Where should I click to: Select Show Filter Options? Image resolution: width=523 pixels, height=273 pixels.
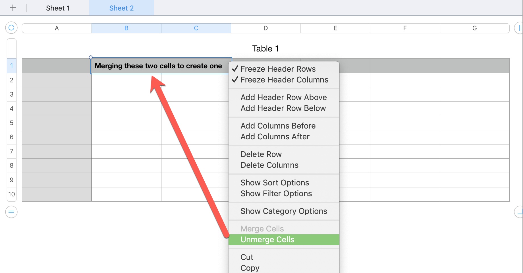tap(276, 193)
